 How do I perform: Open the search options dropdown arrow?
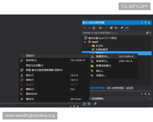[150, 33]
